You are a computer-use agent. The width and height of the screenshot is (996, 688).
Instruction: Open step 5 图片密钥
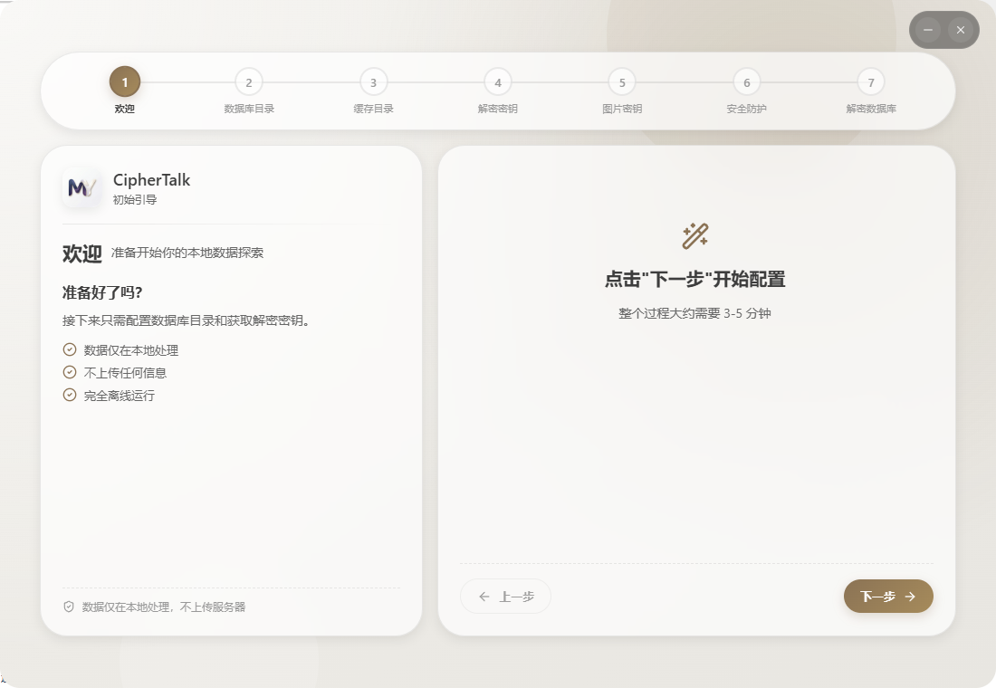pyautogui.click(x=622, y=81)
